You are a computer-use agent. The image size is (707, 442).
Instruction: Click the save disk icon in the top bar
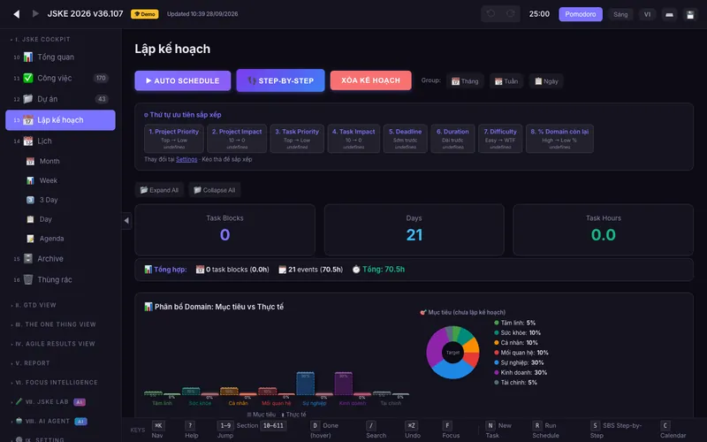pyautogui.click(x=690, y=14)
